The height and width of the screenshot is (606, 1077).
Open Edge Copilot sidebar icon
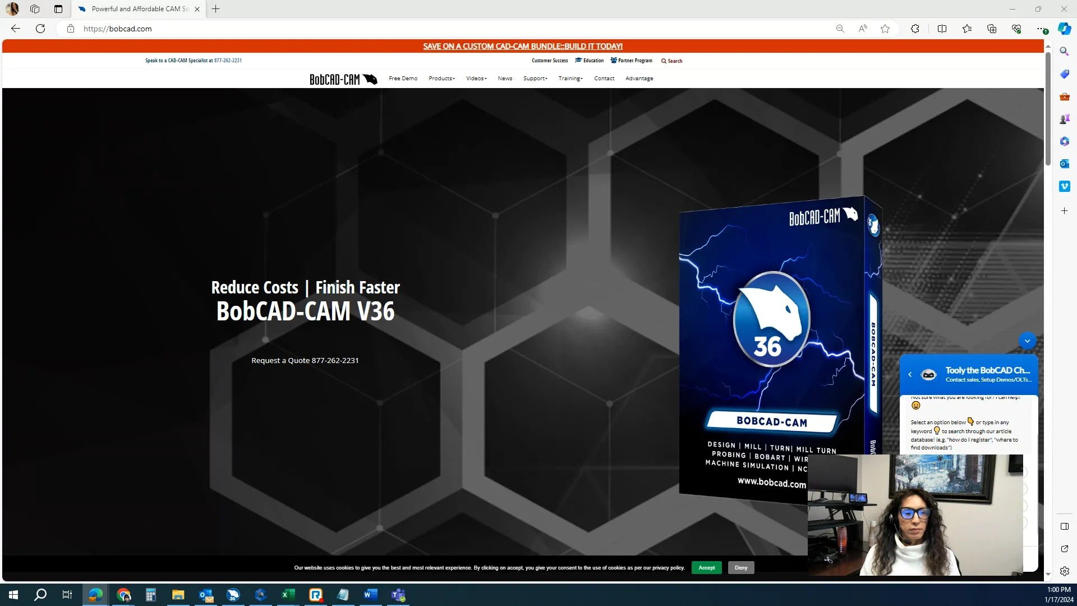coord(1064,29)
